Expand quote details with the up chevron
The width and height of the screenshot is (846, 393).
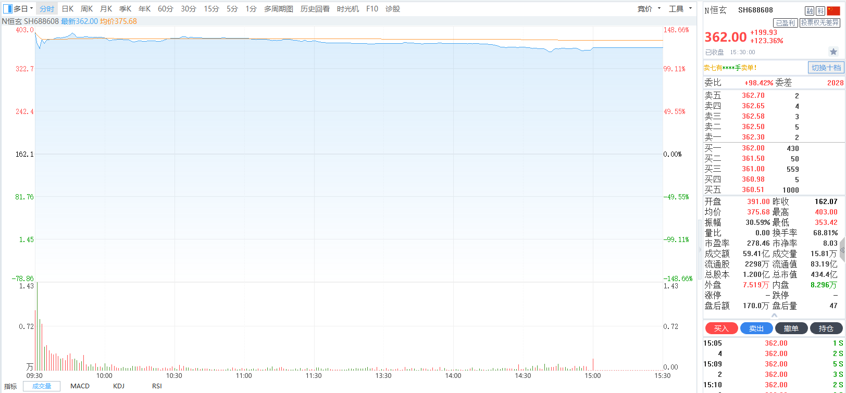point(774,315)
